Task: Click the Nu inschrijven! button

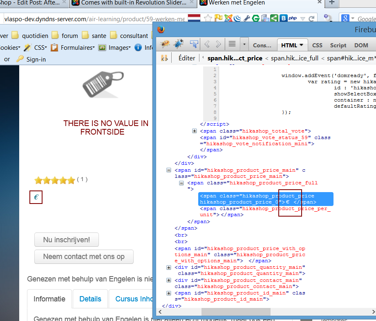Action: tap(67, 239)
